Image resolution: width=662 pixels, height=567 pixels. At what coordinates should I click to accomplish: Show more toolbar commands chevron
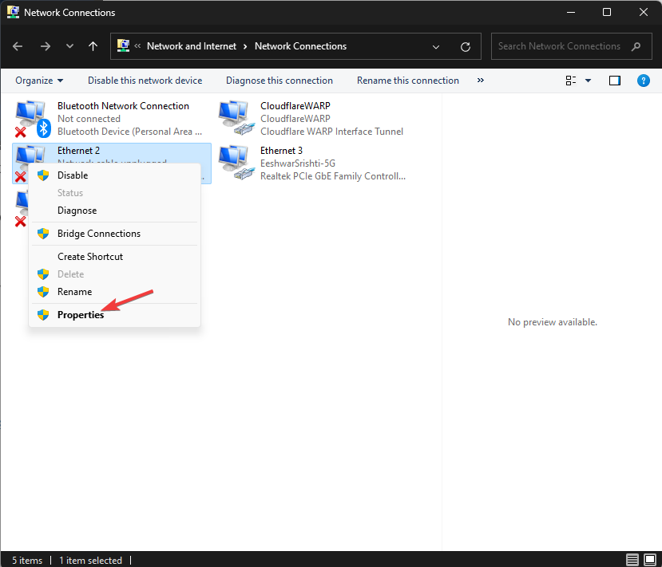pos(481,80)
